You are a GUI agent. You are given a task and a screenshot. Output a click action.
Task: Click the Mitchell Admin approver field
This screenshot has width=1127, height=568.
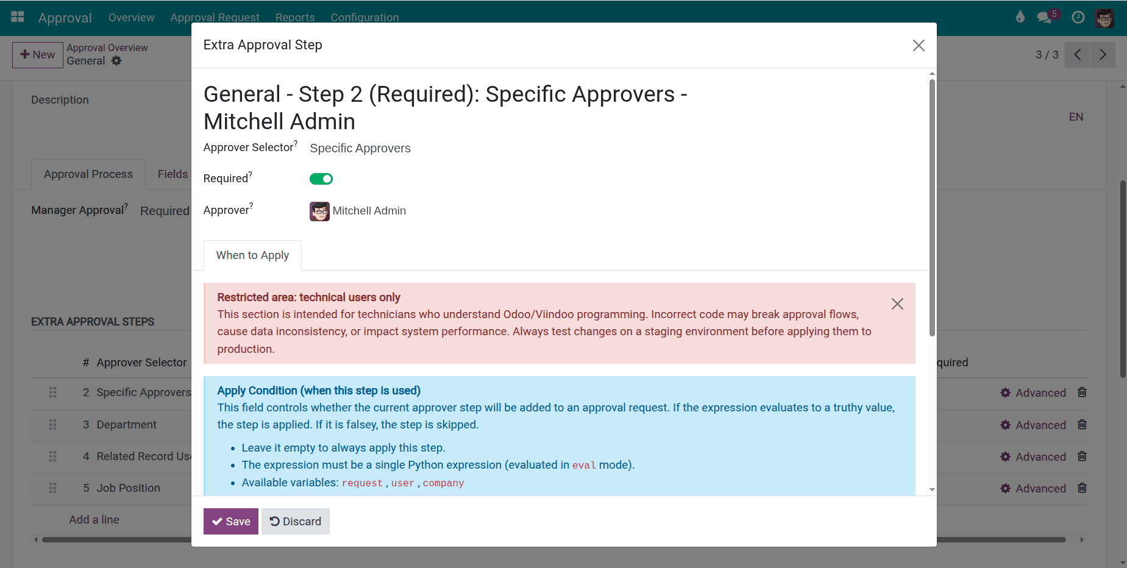point(369,211)
